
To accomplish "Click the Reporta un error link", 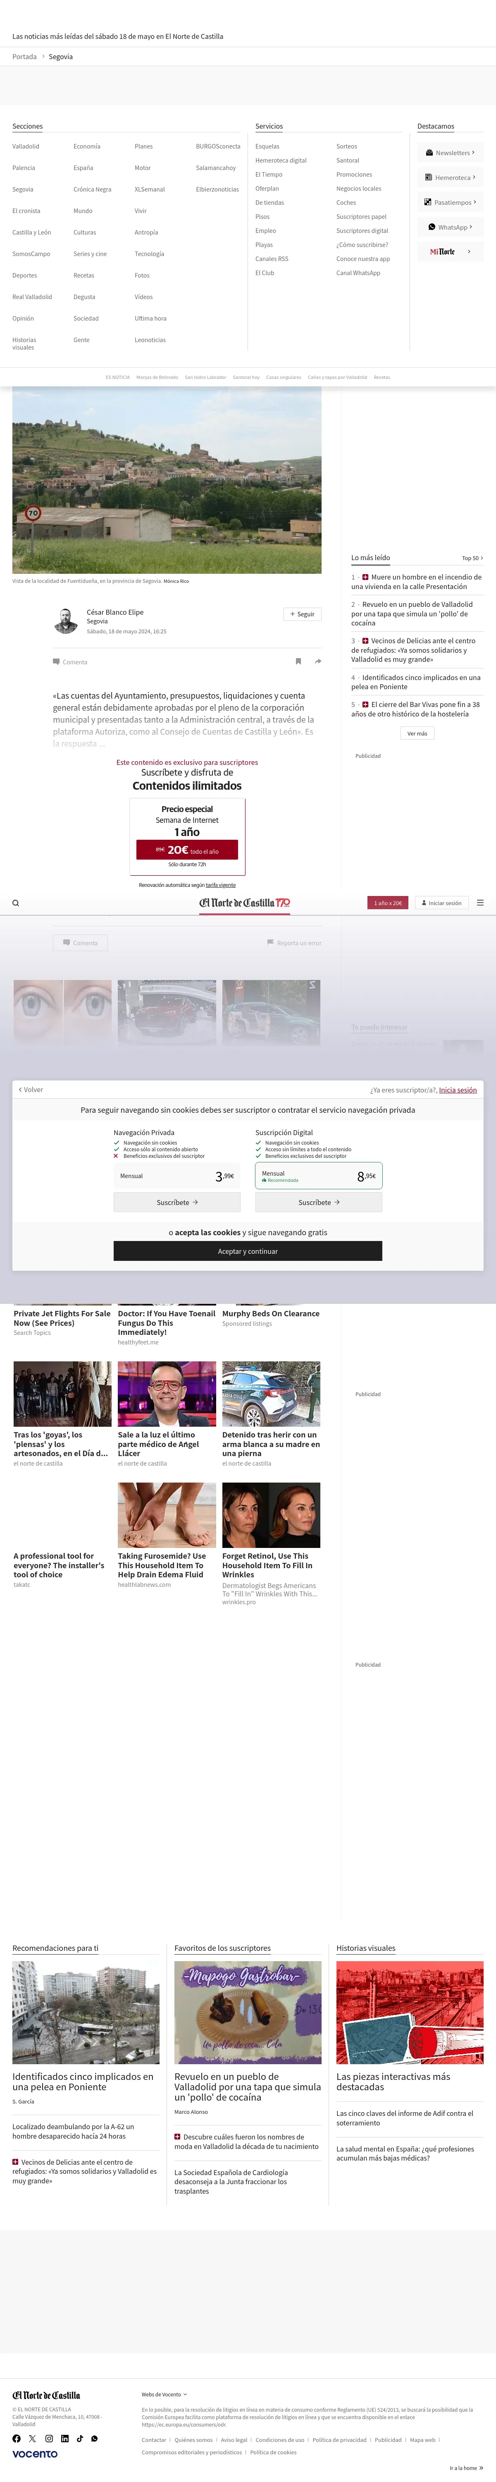I will point(294,942).
